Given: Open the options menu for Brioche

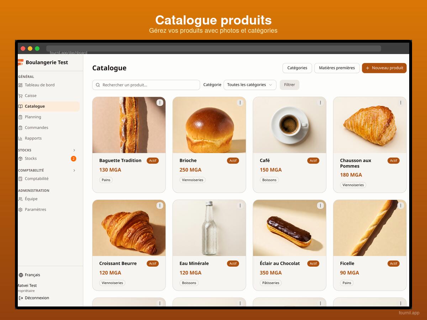Looking at the screenshot, I should [x=240, y=102].
